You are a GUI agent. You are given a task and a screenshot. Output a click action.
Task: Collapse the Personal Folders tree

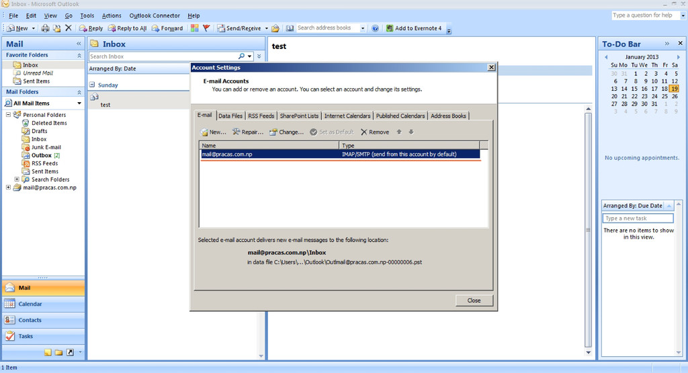tap(8, 114)
